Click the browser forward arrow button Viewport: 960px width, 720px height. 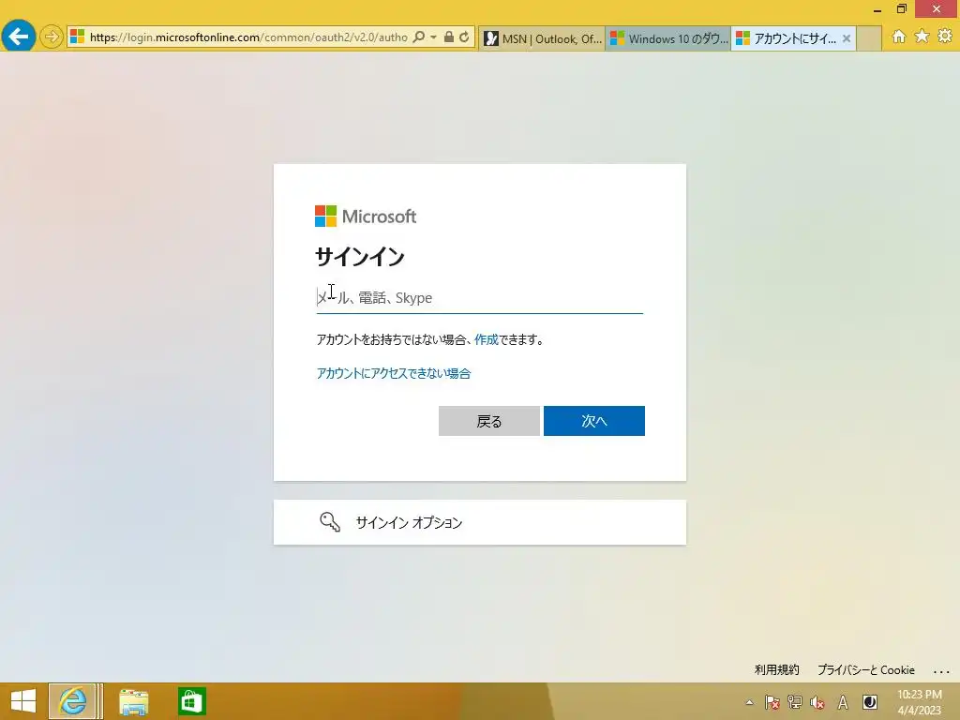pos(52,37)
